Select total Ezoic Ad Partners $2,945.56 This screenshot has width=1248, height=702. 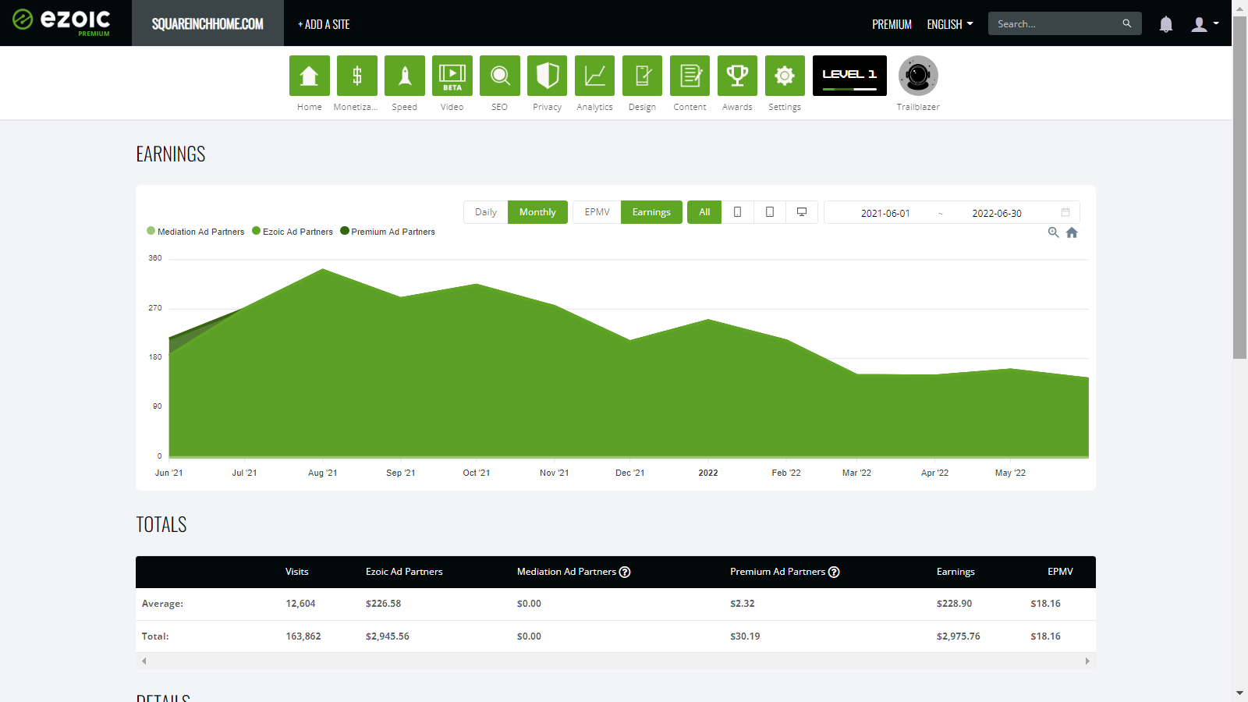(388, 636)
